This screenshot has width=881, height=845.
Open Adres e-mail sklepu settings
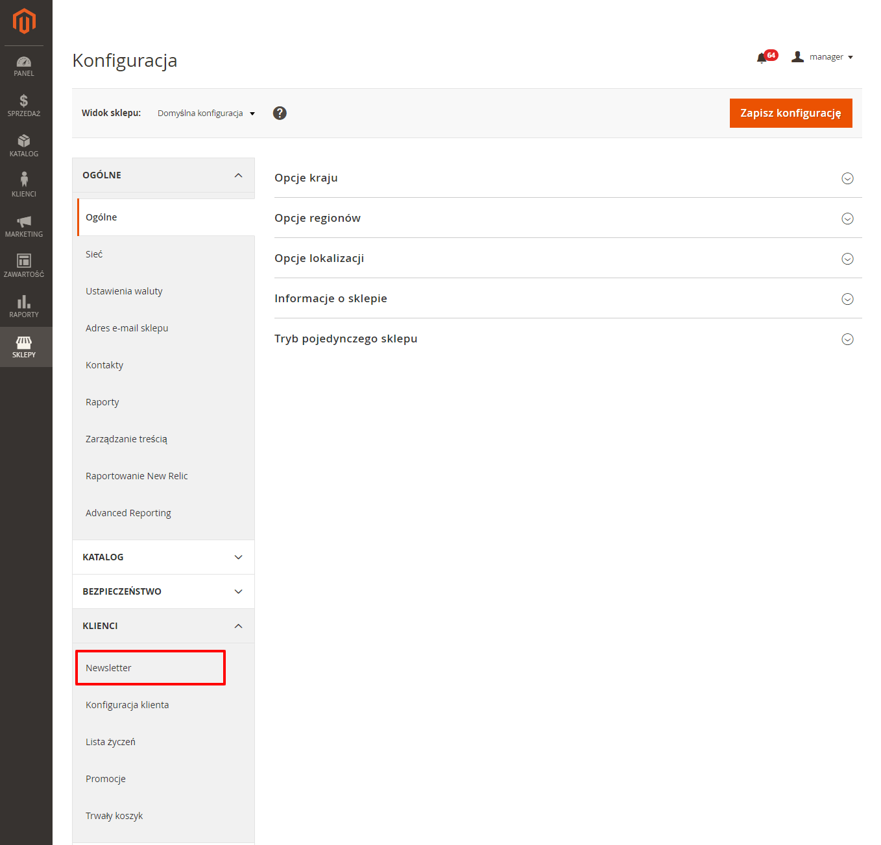[x=166, y=328]
